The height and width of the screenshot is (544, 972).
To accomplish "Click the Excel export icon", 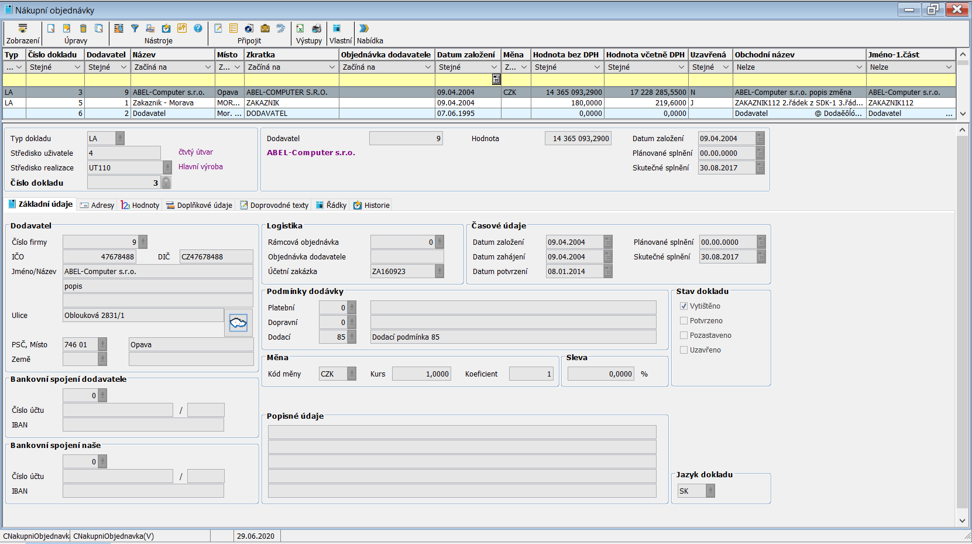I will tap(300, 28).
